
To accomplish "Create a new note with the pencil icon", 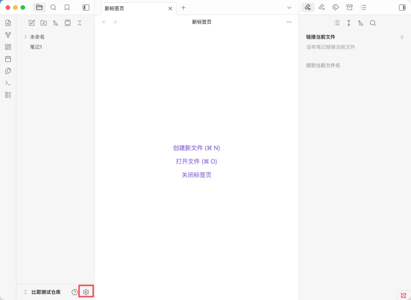I will tap(32, 23).
